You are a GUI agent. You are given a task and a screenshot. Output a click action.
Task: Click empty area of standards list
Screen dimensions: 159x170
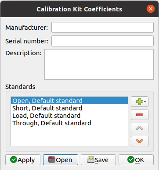point(69,136)
